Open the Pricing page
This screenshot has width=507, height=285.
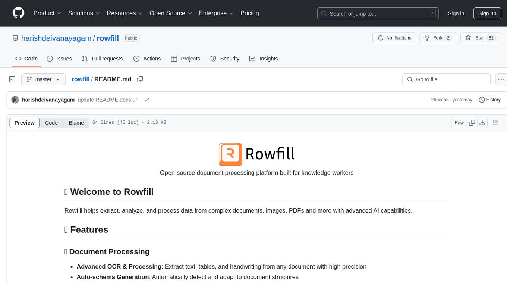[250, 13]
